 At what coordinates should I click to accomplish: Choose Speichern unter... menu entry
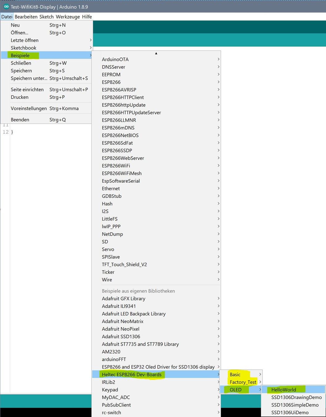46,78
